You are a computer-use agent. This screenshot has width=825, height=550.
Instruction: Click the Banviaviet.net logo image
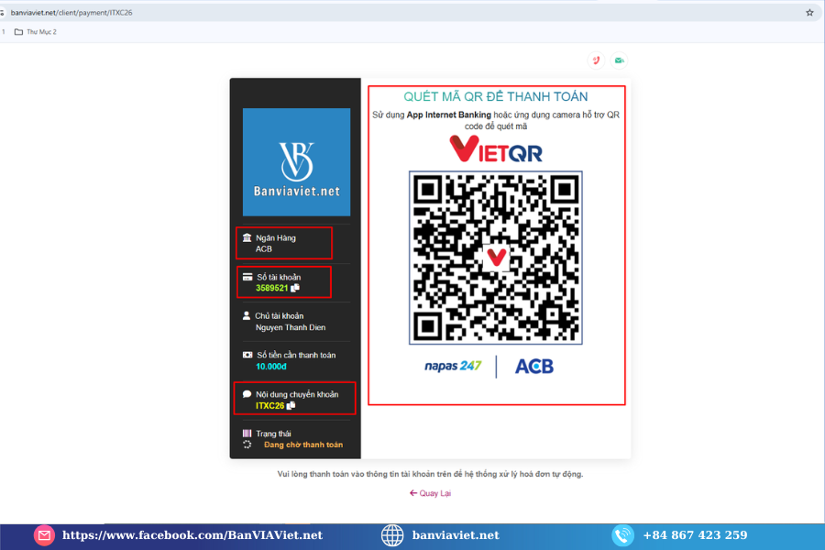296,162
